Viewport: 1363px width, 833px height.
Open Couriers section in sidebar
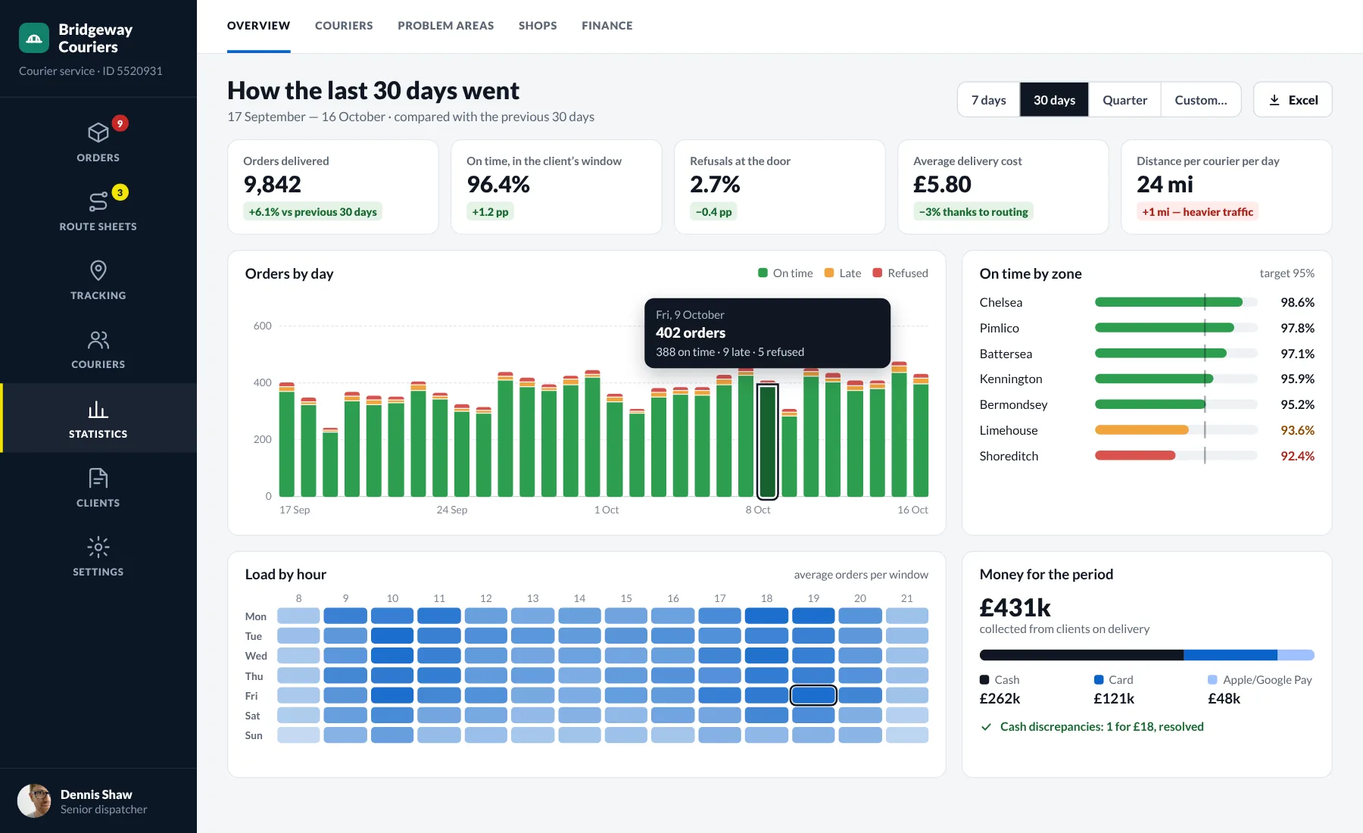pos(98,349)
